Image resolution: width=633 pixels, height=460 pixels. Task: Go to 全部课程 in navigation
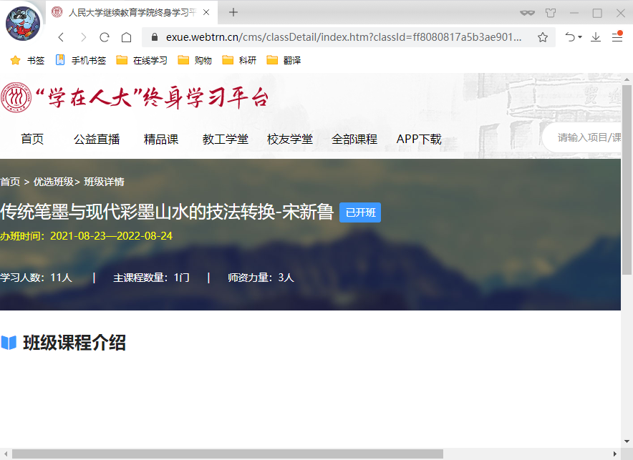pyautogui.click(x=354, y=139)
